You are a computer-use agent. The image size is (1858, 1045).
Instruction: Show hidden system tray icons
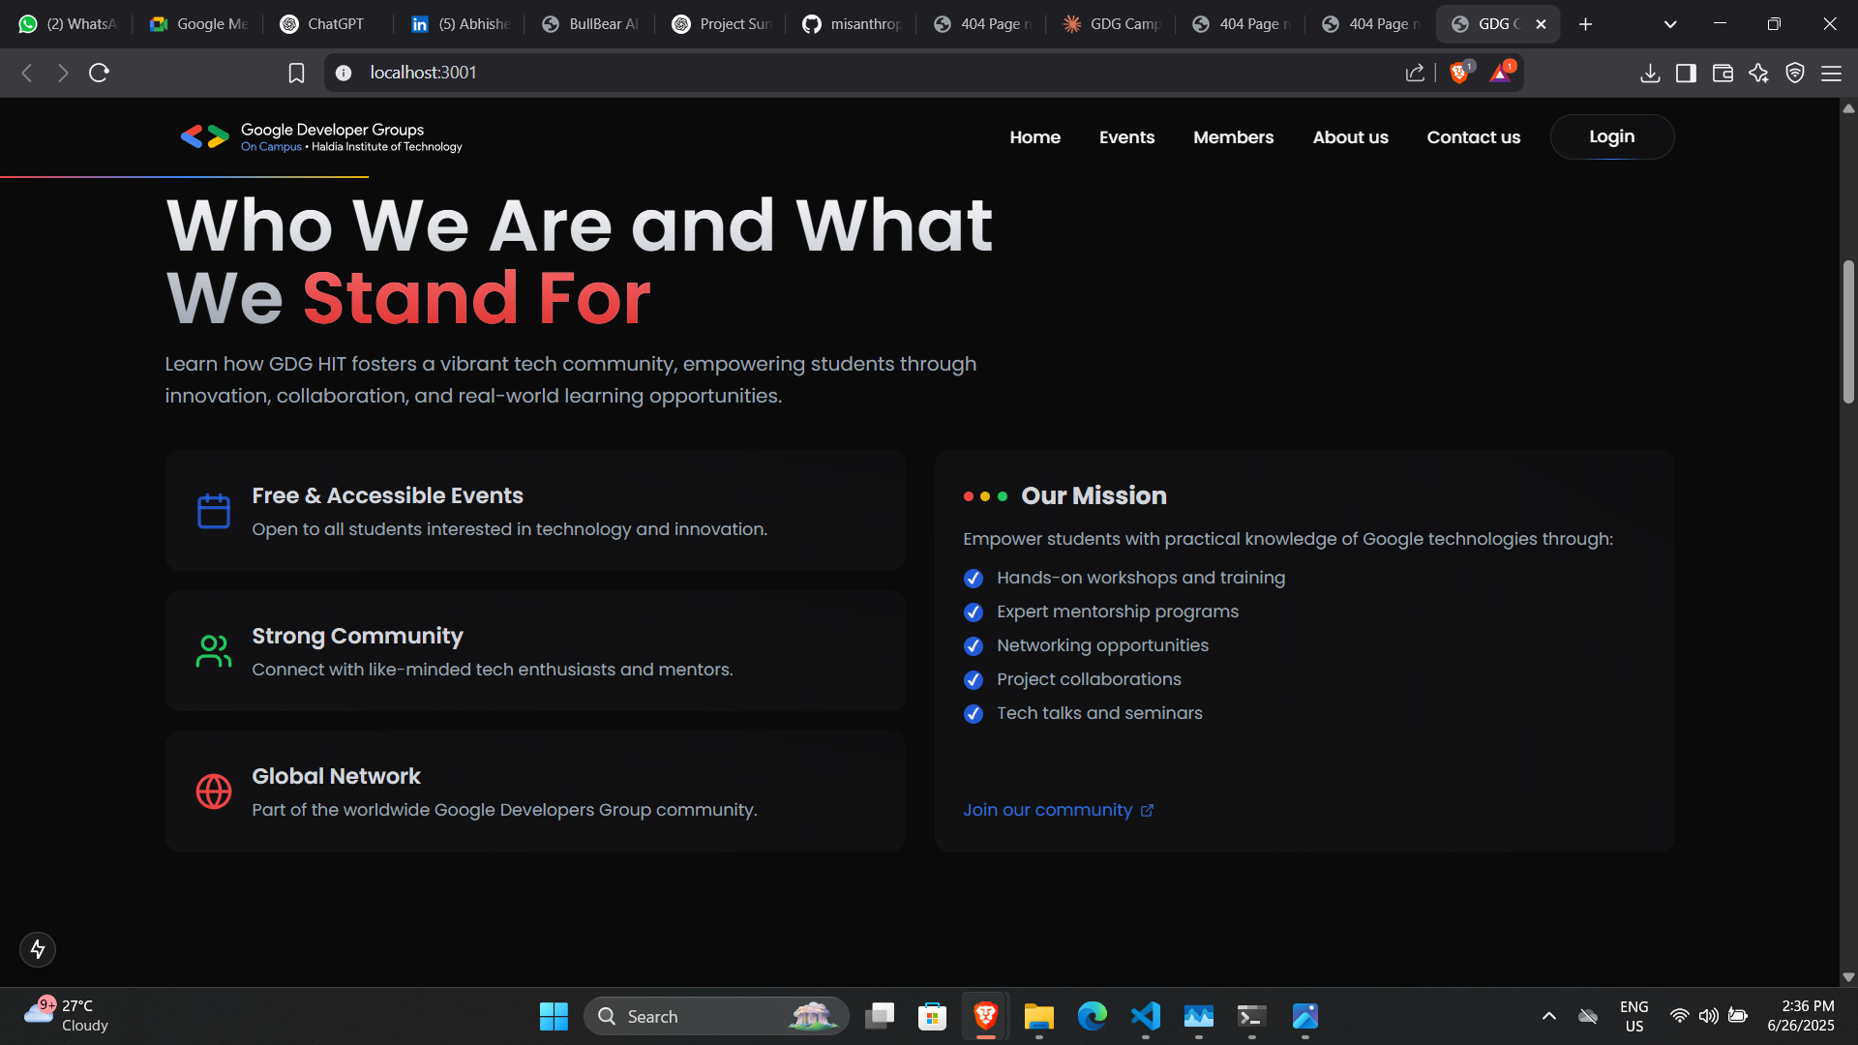[1549, 1016]
